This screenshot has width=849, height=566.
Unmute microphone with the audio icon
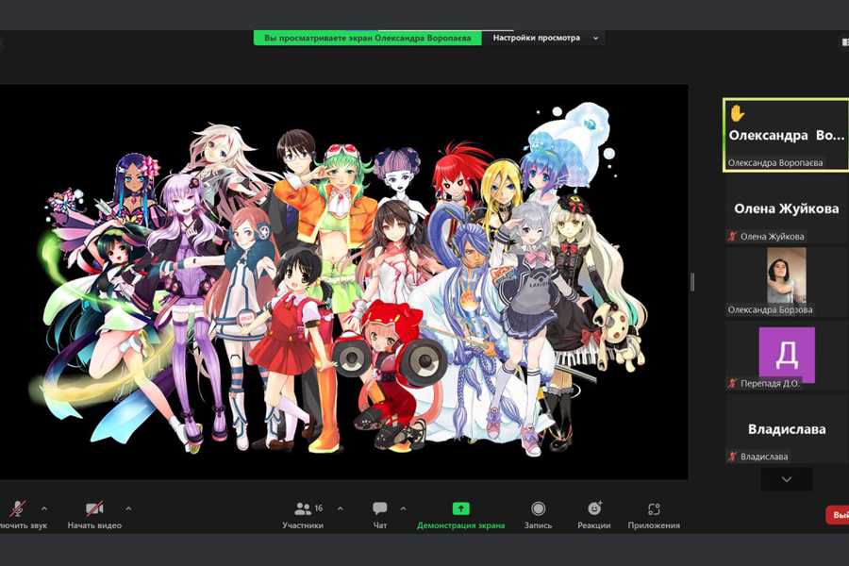click(17, 509)
